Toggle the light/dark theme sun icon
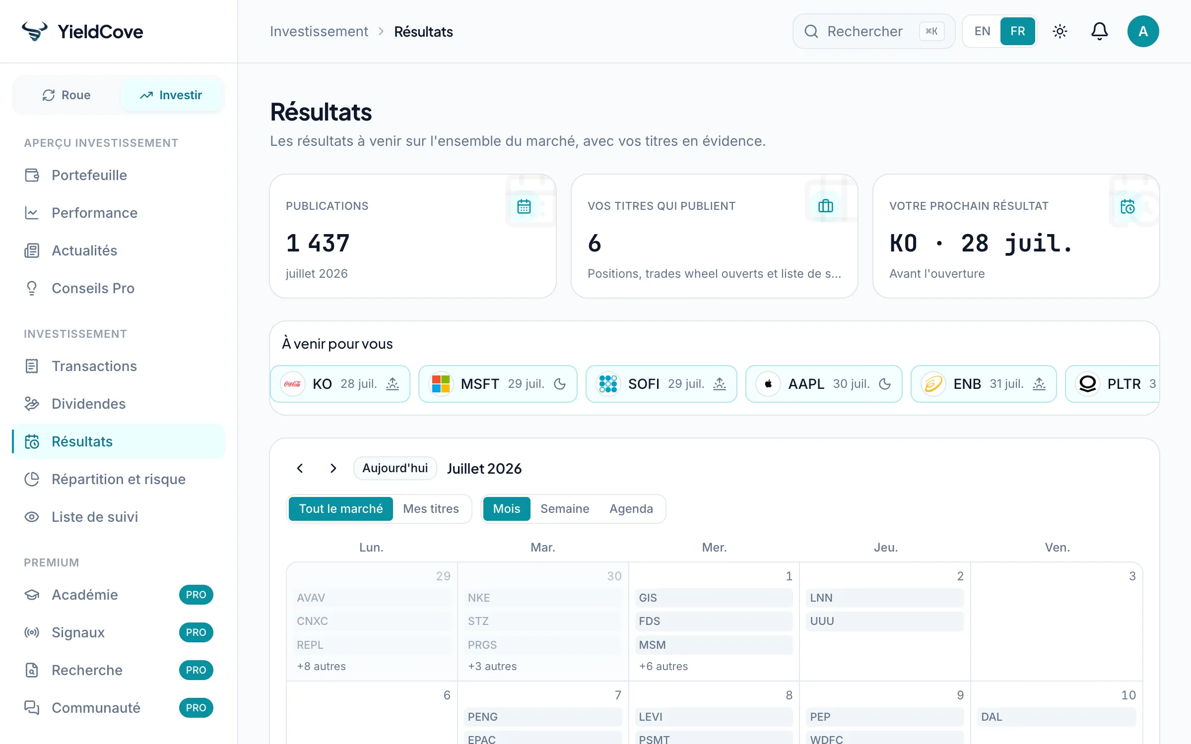 [1060, 31]
